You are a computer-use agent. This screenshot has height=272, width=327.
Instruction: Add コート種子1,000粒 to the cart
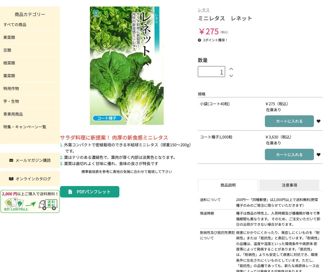(x=289, y=154)
